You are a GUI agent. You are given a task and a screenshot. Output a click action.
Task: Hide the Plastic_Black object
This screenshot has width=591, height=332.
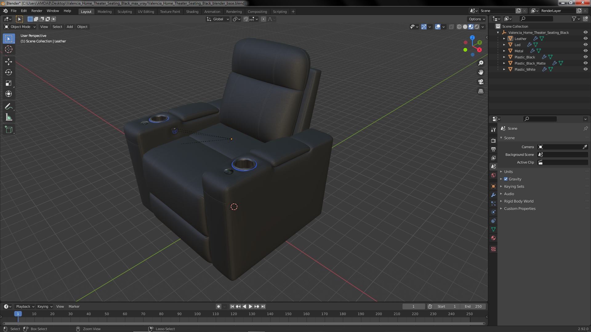point(585,57)
